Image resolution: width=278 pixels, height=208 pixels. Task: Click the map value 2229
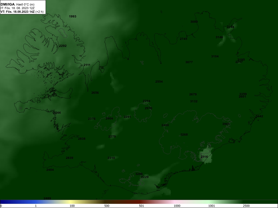tap(145, 177)
